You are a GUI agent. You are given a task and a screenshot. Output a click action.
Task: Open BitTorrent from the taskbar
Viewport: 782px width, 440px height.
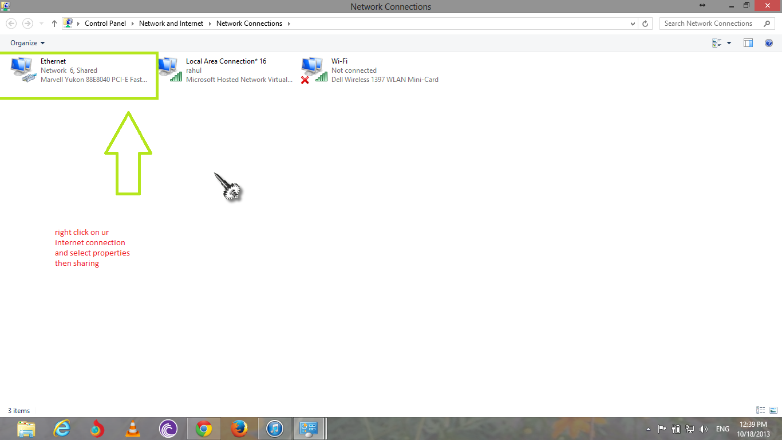168,429
